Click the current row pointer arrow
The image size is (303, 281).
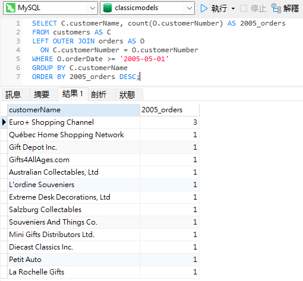point(4,122)
